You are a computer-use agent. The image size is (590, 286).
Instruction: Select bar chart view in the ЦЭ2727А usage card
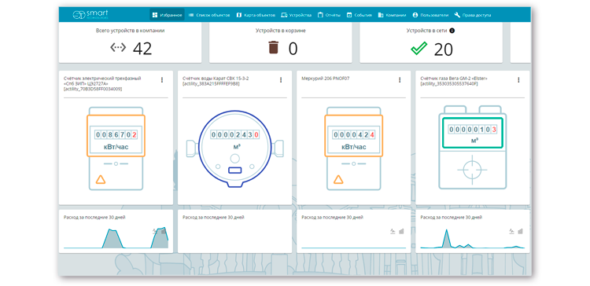tap(164, 231)
